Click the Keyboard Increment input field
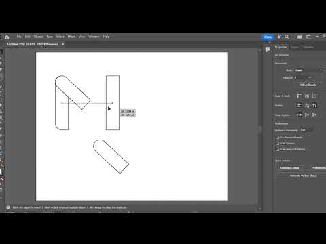The height and width of the screenshot is (244, 326). point(306,130)
